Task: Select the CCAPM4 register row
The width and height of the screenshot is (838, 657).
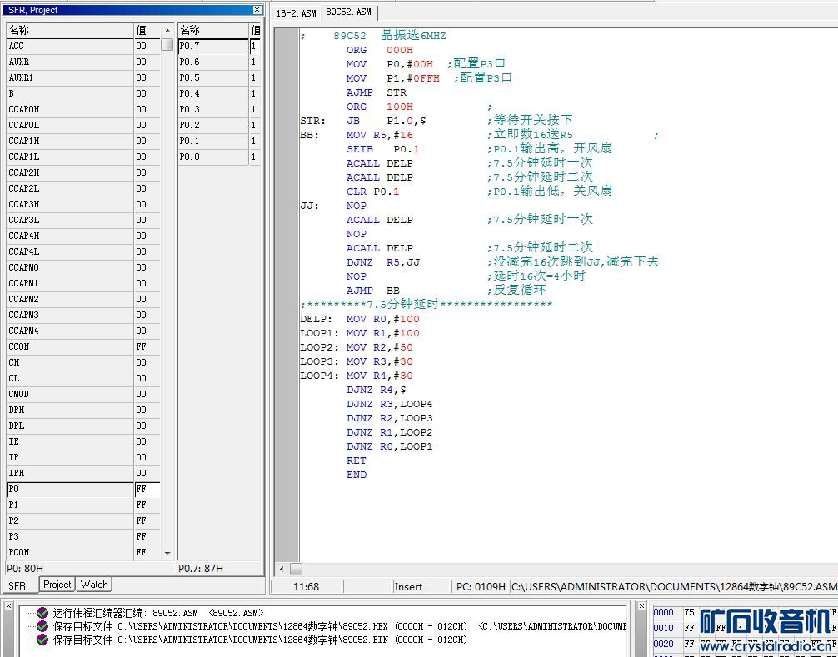Action: coord(83,331)
